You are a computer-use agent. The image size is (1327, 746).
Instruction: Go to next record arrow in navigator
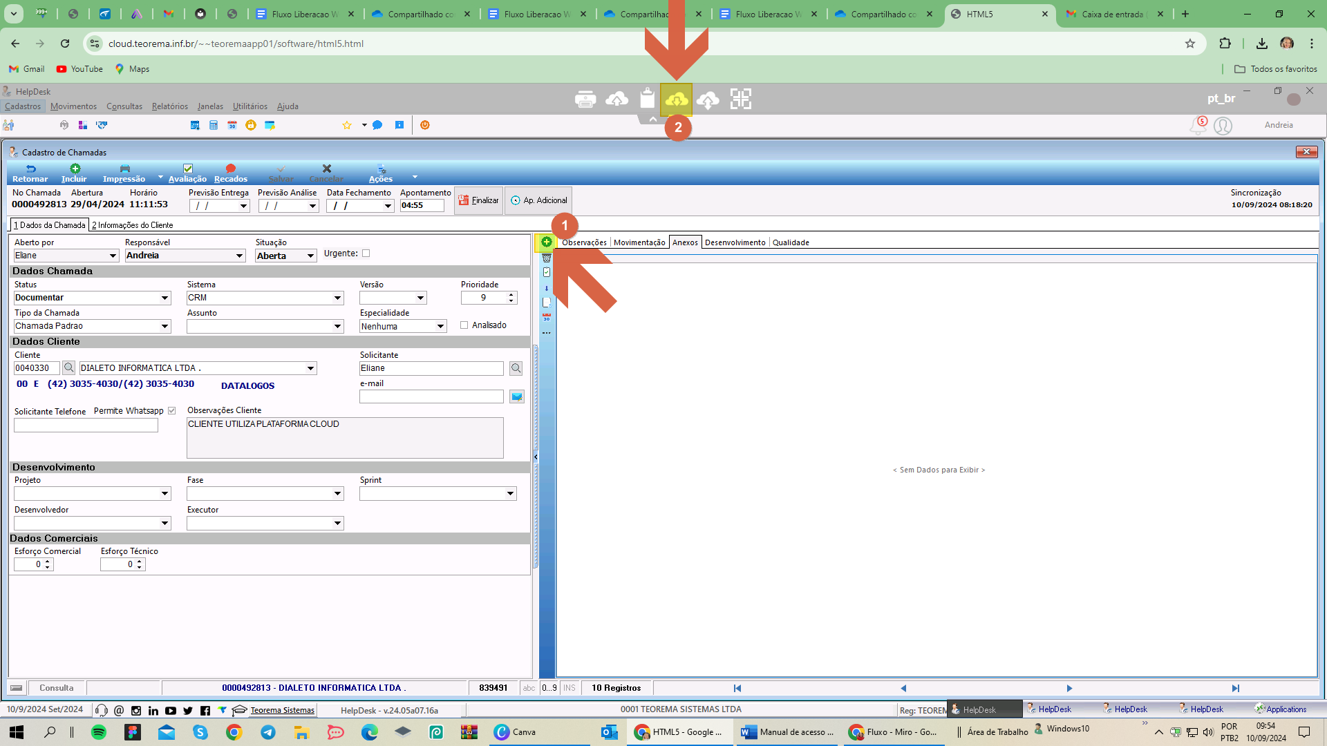click(x=1069, y=689)
